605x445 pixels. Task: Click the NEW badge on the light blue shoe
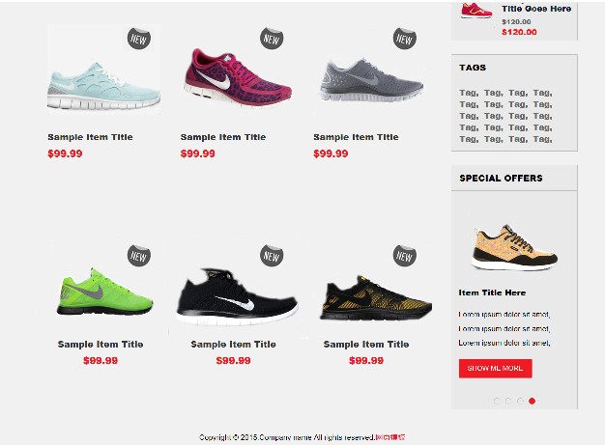pos(139,39)
